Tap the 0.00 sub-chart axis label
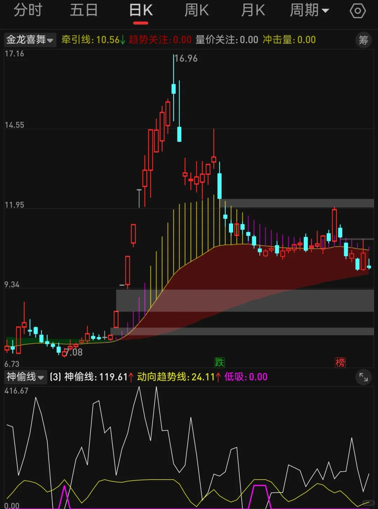Screen dimensions: 378x509 tap(12, 505)
